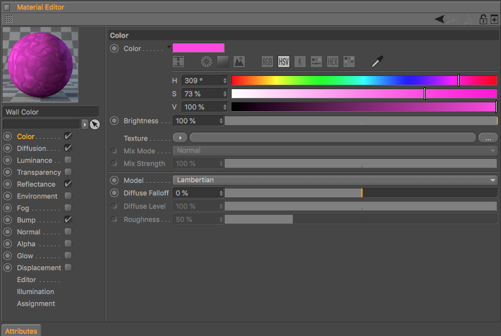Click the Diffuse Falloff stepper arrows
The width and height of the screenshot is (501, 336).
click(x=221, y=193)
